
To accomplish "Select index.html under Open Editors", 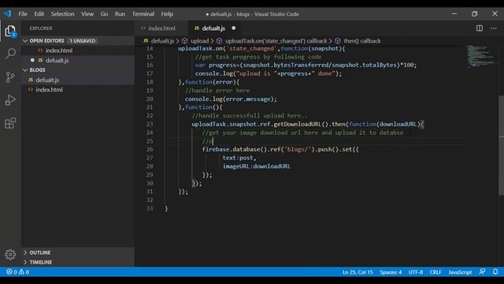I will pos(78,50).
